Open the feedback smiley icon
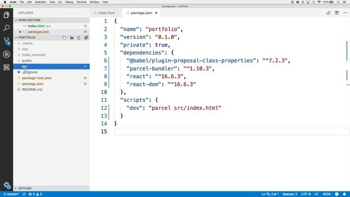The image size is (350, 197). pos(337,194)
